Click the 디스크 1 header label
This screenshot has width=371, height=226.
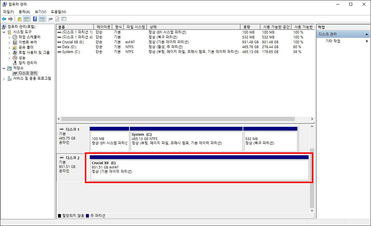72,129
